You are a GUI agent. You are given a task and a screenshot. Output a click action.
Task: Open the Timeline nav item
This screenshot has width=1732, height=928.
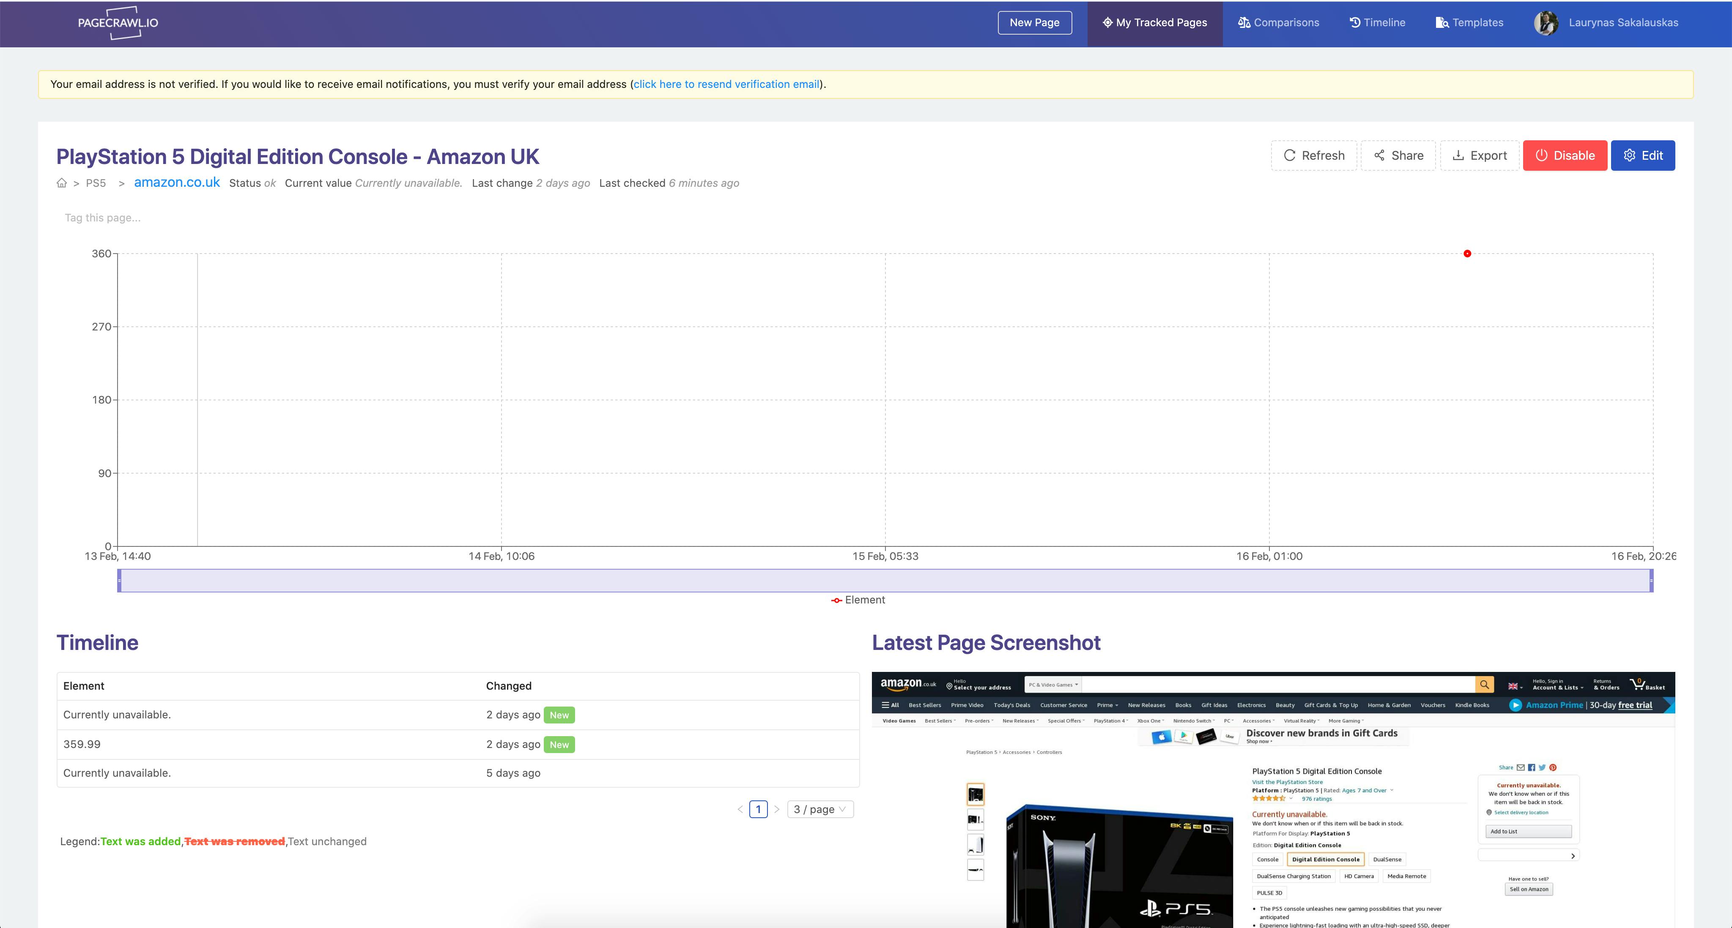1377,23
